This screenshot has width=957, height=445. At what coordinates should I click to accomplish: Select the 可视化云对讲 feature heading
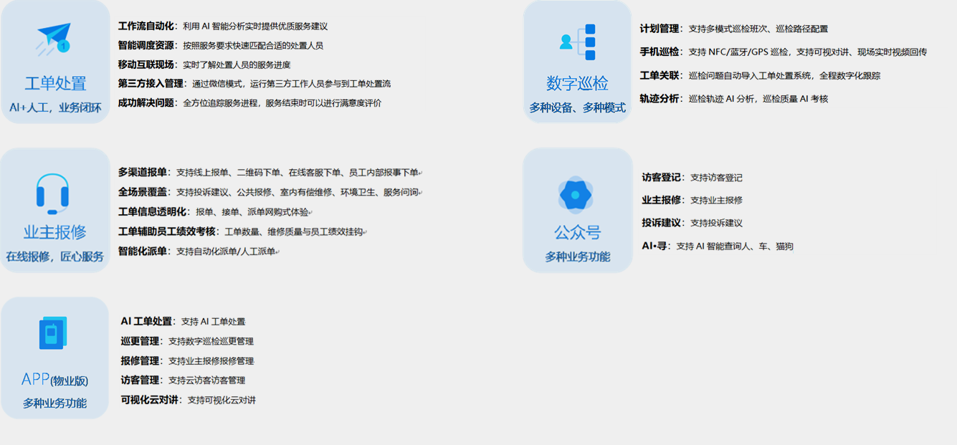pyautogui.click(x=148, y=400)
